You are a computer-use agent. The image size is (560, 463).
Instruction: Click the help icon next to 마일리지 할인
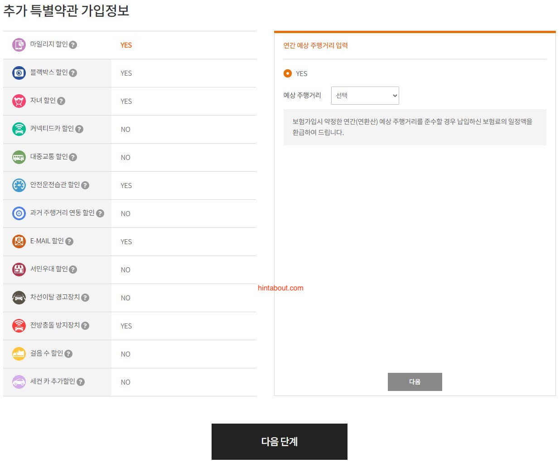[x=73, y=45]
